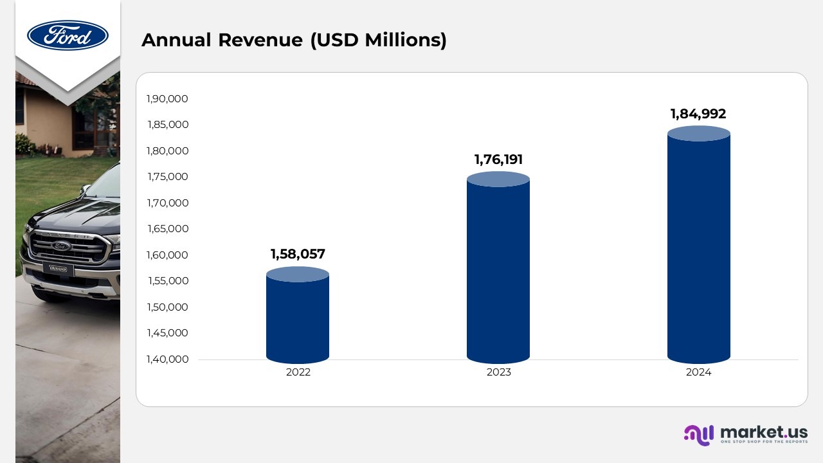Click the Annual Revenue chart title

pos(294,40)
